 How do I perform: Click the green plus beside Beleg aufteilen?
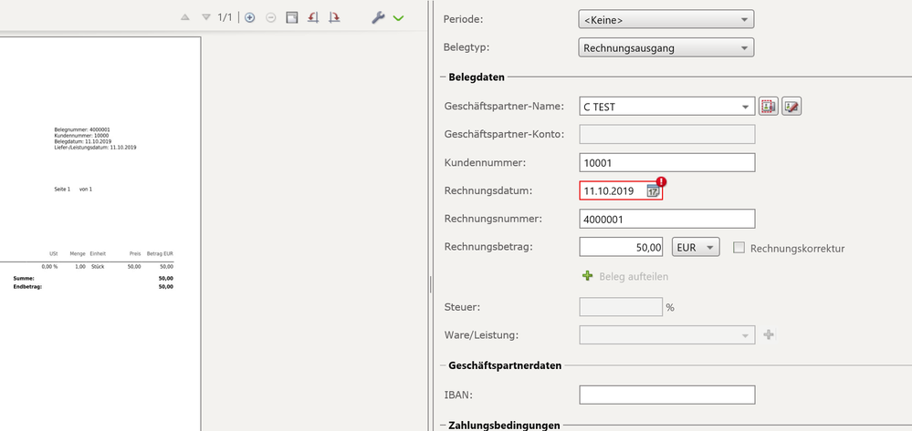point(587,276)
